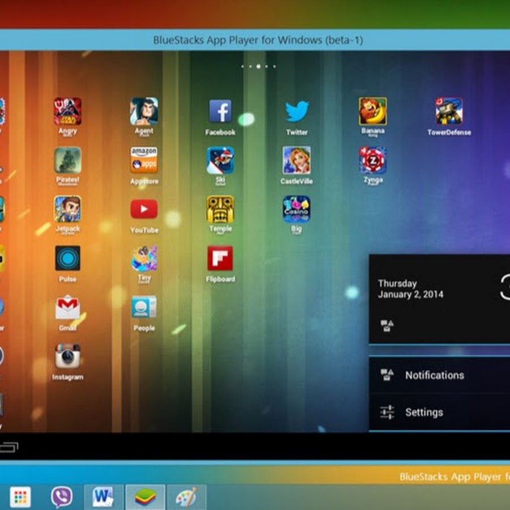Switch to Word in the taskbar

[103, 497]
